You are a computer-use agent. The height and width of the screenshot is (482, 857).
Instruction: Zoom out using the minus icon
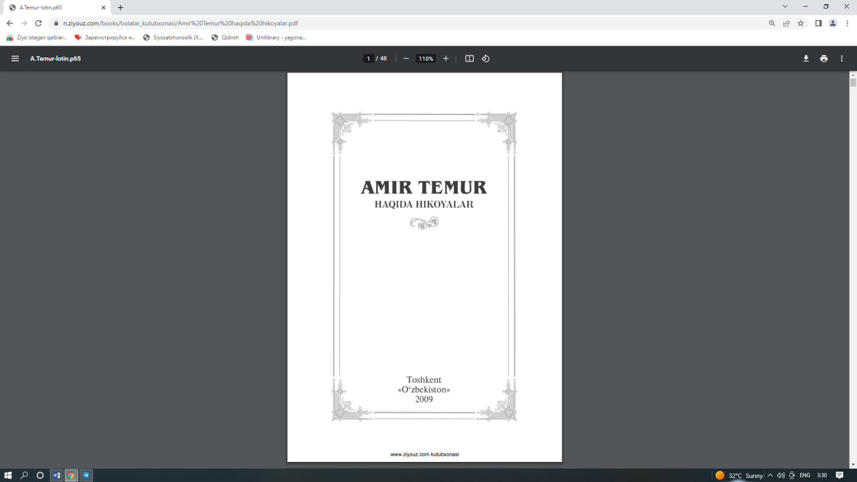[406, 58]
